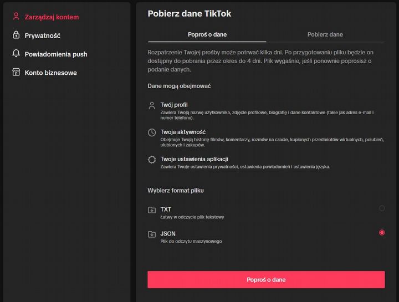Image resolution: width=399 pixels, height=302 pixels.
Task: Click the gear icon for Twoje ustawienia aplikacji
Action: (x=152, y=160)
